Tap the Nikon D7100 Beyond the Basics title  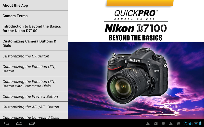[136, 33]
